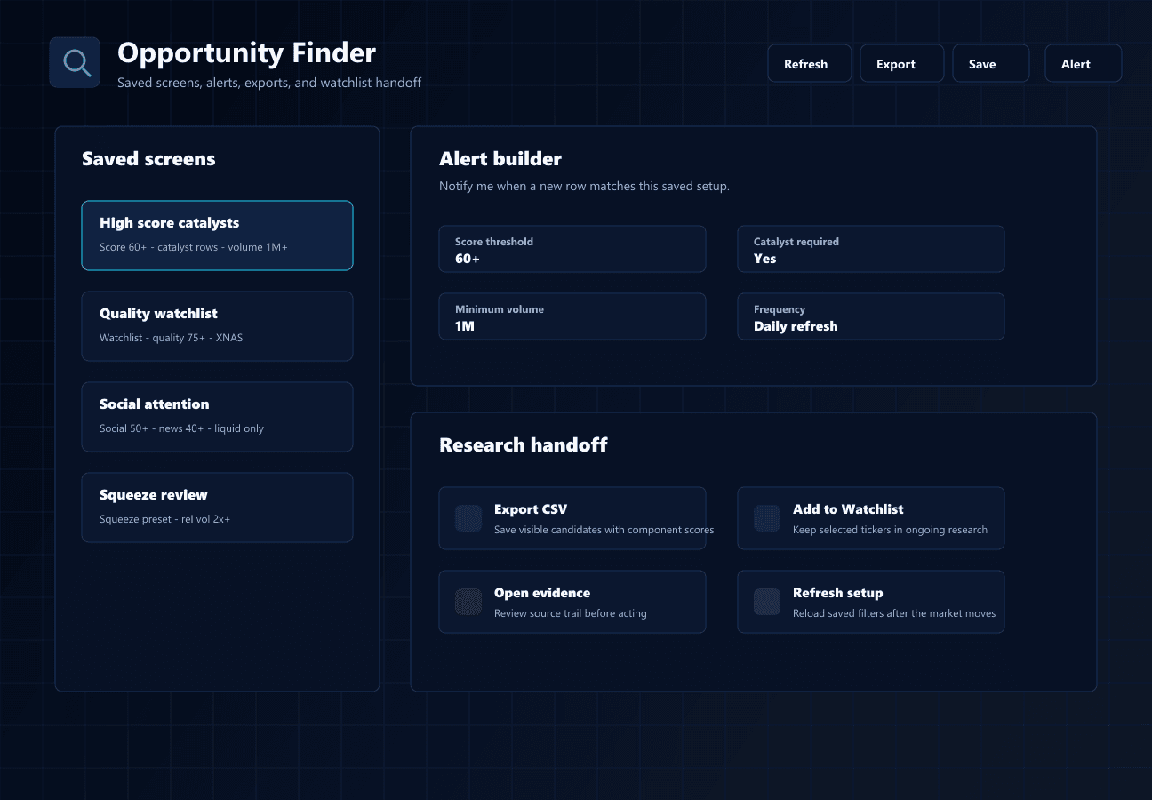1152x800 pixels.
Task: Click the Add to Watchlist icon
Action: pyautogui.click(x=767, y=518)
